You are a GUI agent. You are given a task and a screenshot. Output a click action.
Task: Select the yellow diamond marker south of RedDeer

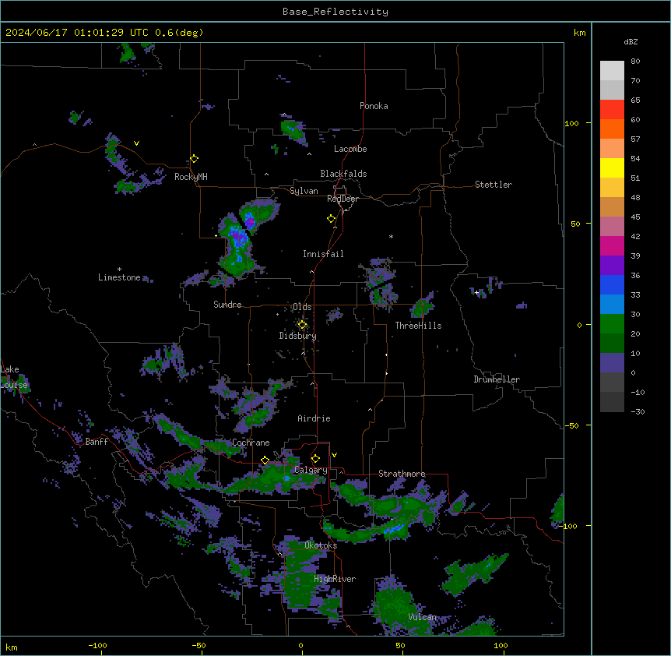pyautogui.click(x=332, y=219)
